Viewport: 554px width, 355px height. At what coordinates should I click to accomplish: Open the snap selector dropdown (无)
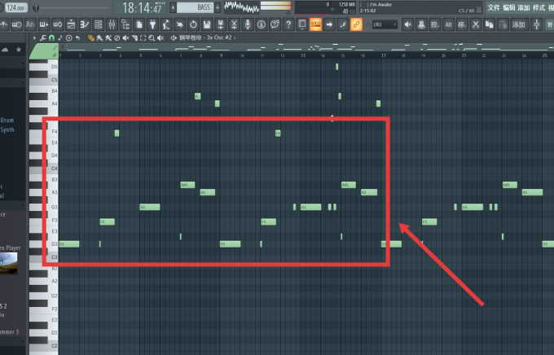tap(385, 24)
